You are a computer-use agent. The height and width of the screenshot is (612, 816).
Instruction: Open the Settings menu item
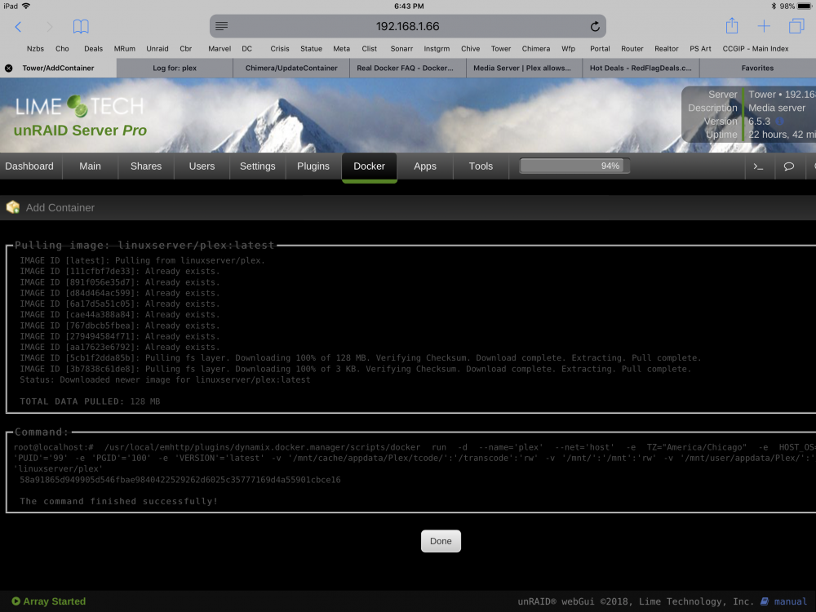(x=258, y=166)
